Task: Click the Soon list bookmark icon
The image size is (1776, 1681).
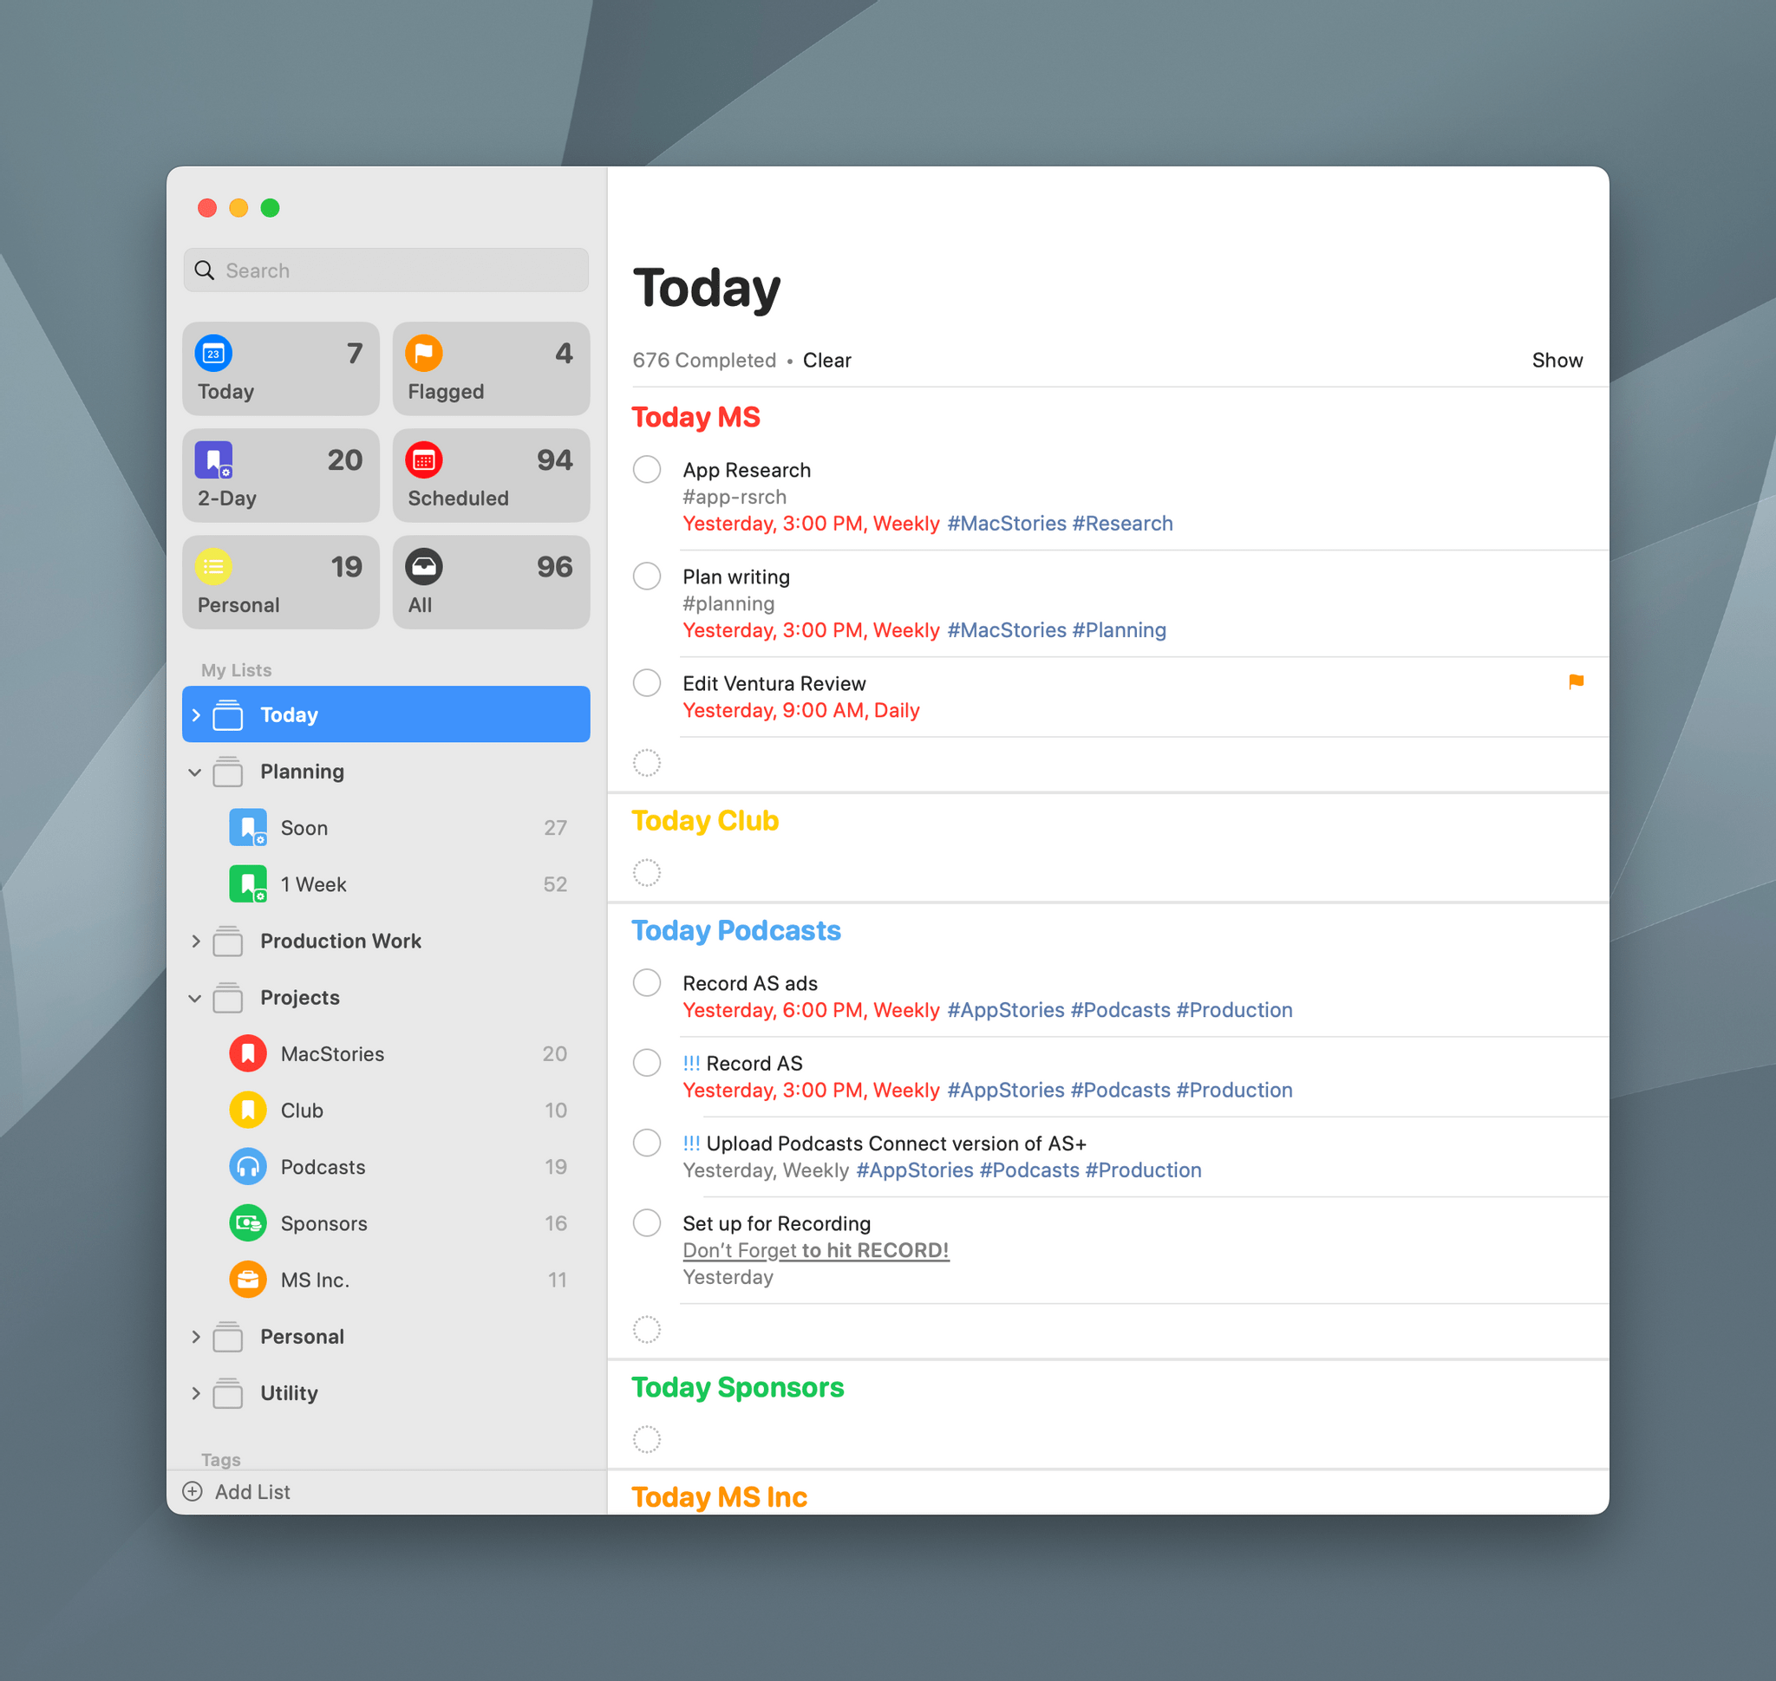Action: [x=247, y=827]
